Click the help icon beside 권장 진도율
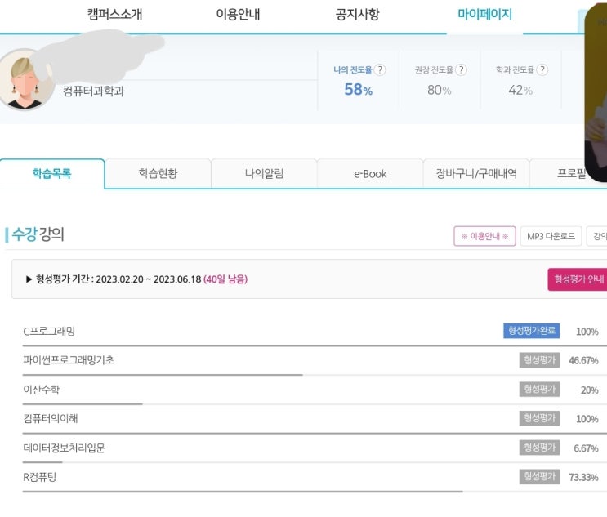The height and width of the screenshot is (517, 607). (461, 70)
